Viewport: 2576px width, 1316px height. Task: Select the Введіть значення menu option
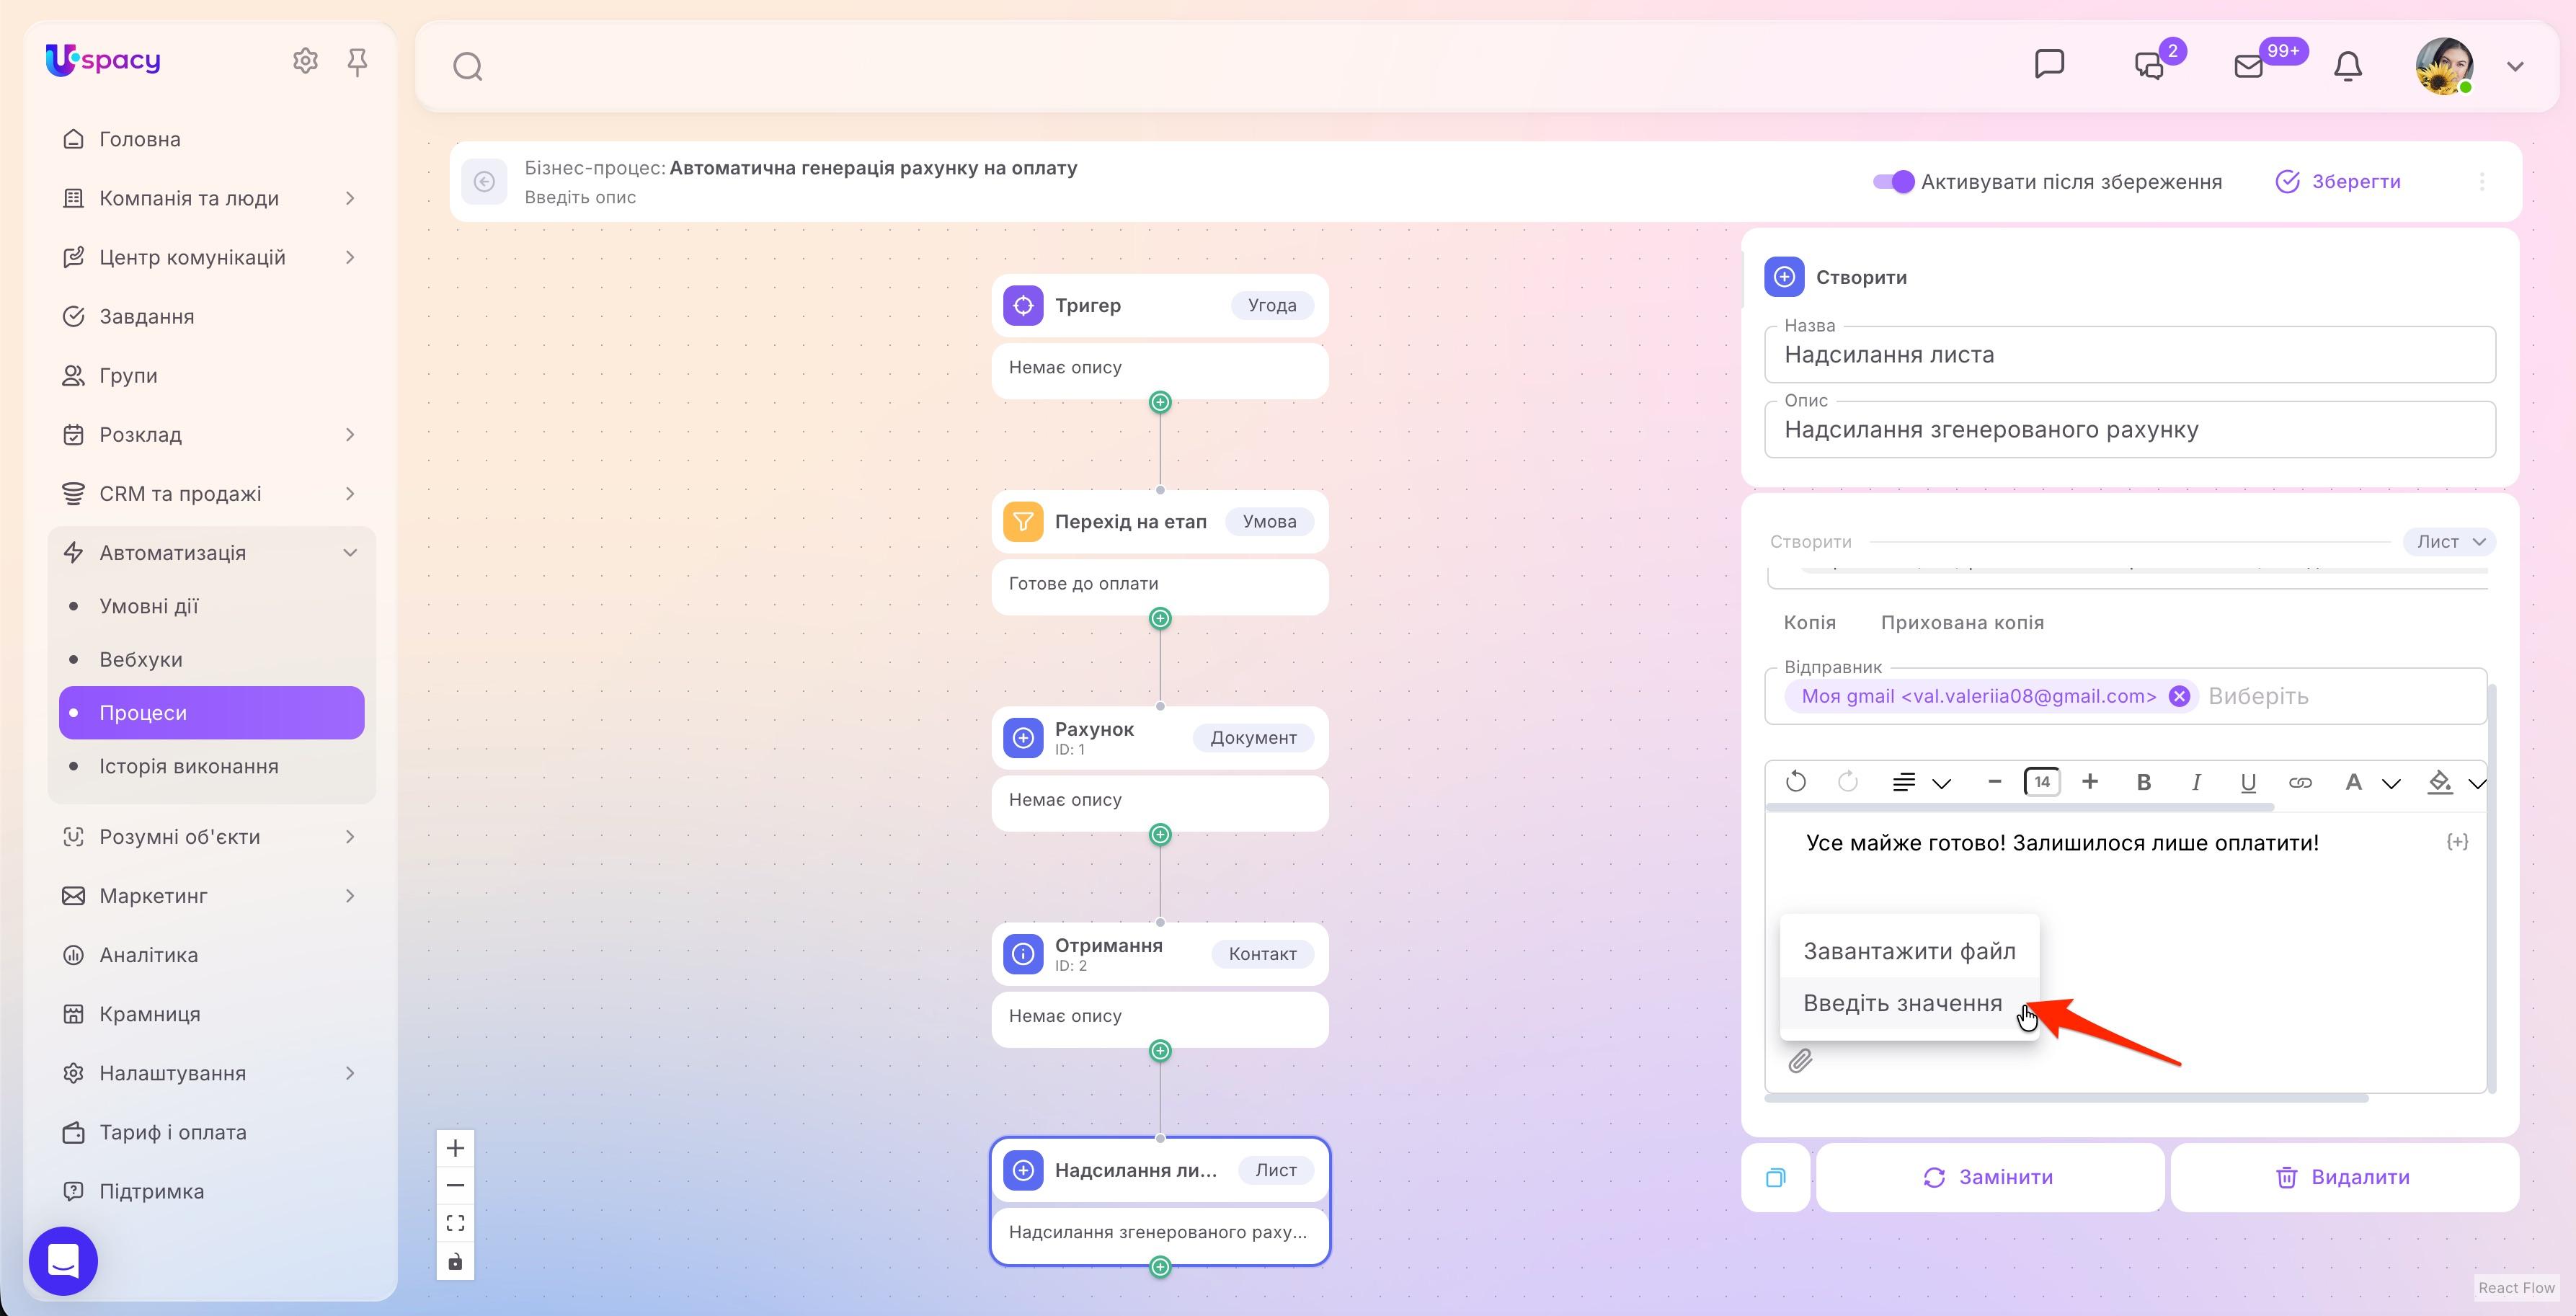(1909, 1003)
